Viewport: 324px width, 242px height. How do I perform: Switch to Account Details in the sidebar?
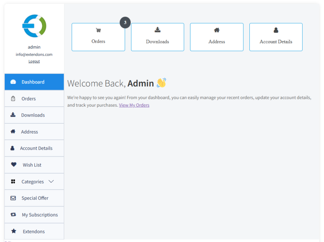pos(37,148)
